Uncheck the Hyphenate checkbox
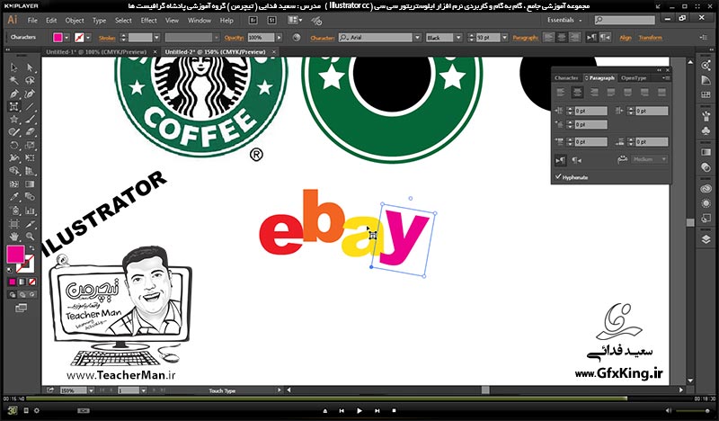 [x=558, y=176]
